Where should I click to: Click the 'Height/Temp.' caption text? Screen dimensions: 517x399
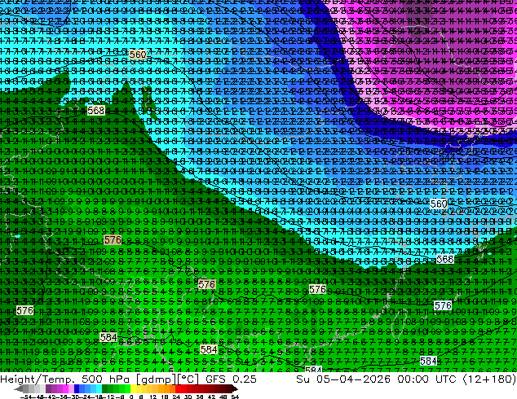36,379
